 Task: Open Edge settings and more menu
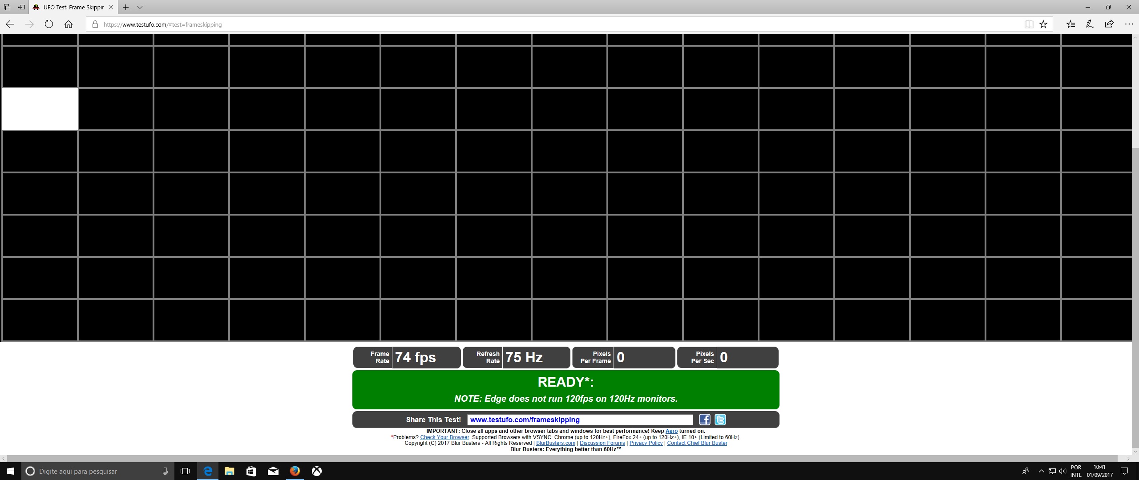(x=1129, y=24)
